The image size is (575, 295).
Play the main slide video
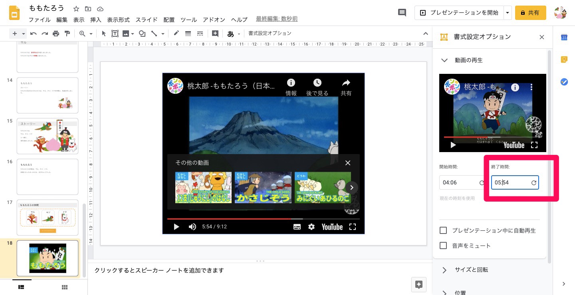(x=176, y=227)
